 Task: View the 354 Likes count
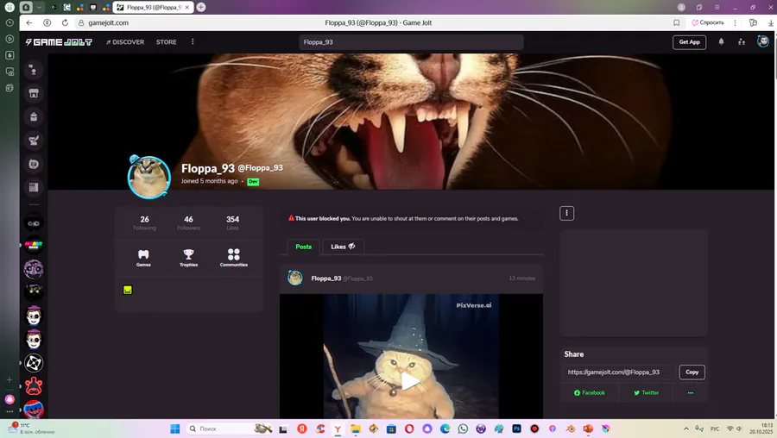pyautogui.click(x=232, y=222)
